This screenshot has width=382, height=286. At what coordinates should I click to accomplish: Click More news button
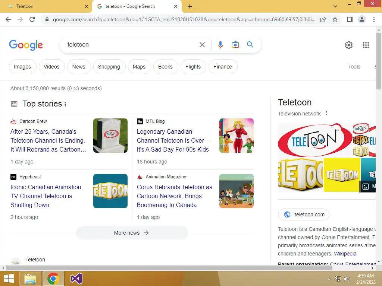click(132, 233)
